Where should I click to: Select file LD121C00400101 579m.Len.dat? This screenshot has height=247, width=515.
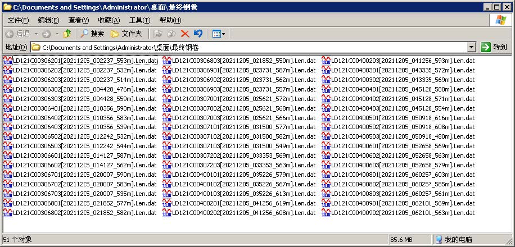(x=243, y=175)
